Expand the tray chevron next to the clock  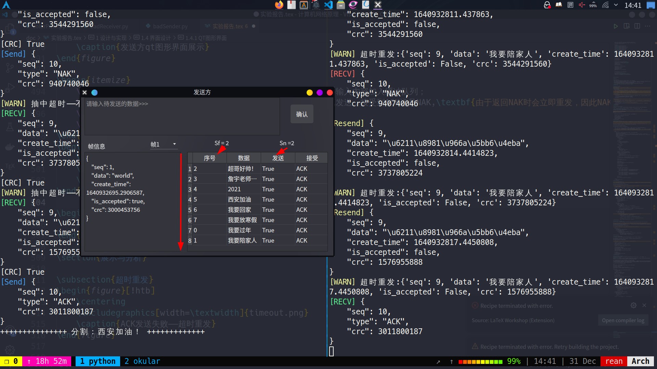[x=616, y=5]
